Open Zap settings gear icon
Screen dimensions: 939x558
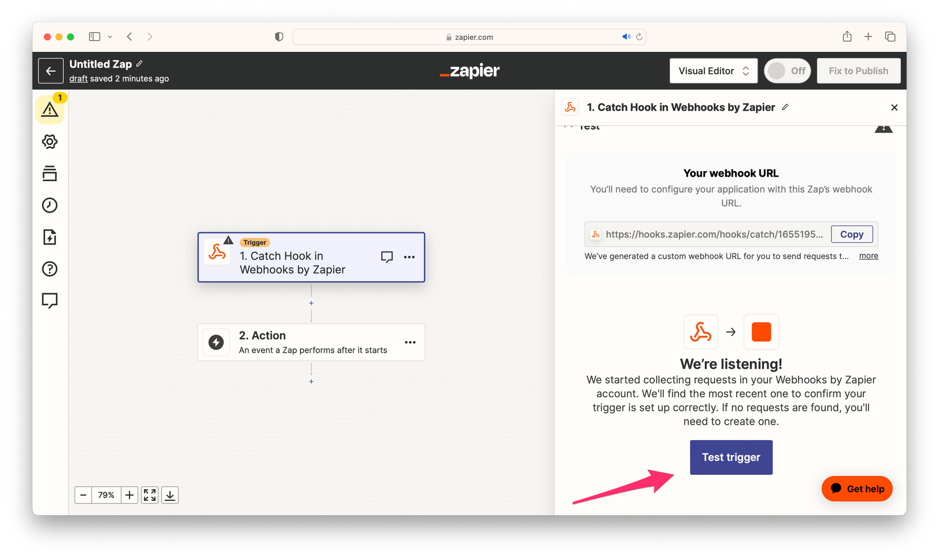click(50, 141)
